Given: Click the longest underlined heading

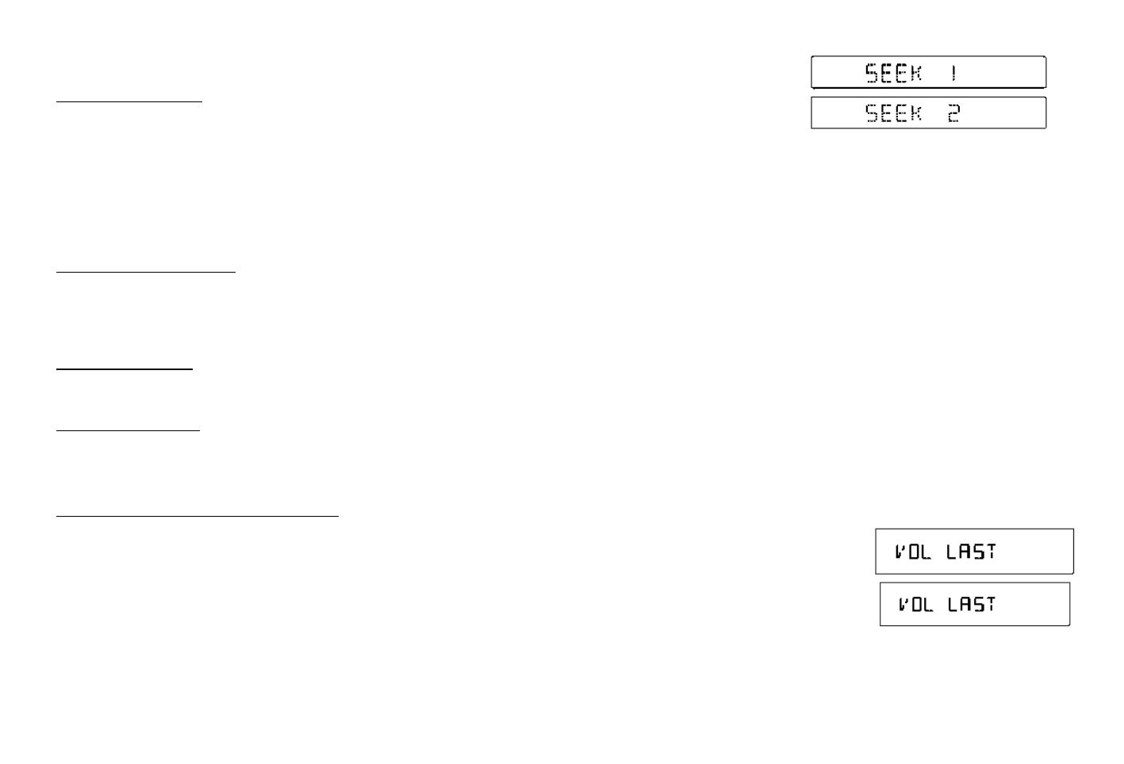Looking at the screenshot, I should (x=198, y=517).
